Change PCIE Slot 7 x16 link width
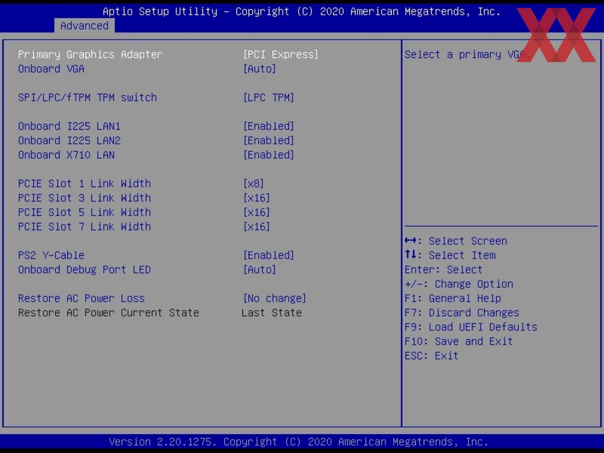The width and height of the screenshot is (604, 453). (257, 226)
